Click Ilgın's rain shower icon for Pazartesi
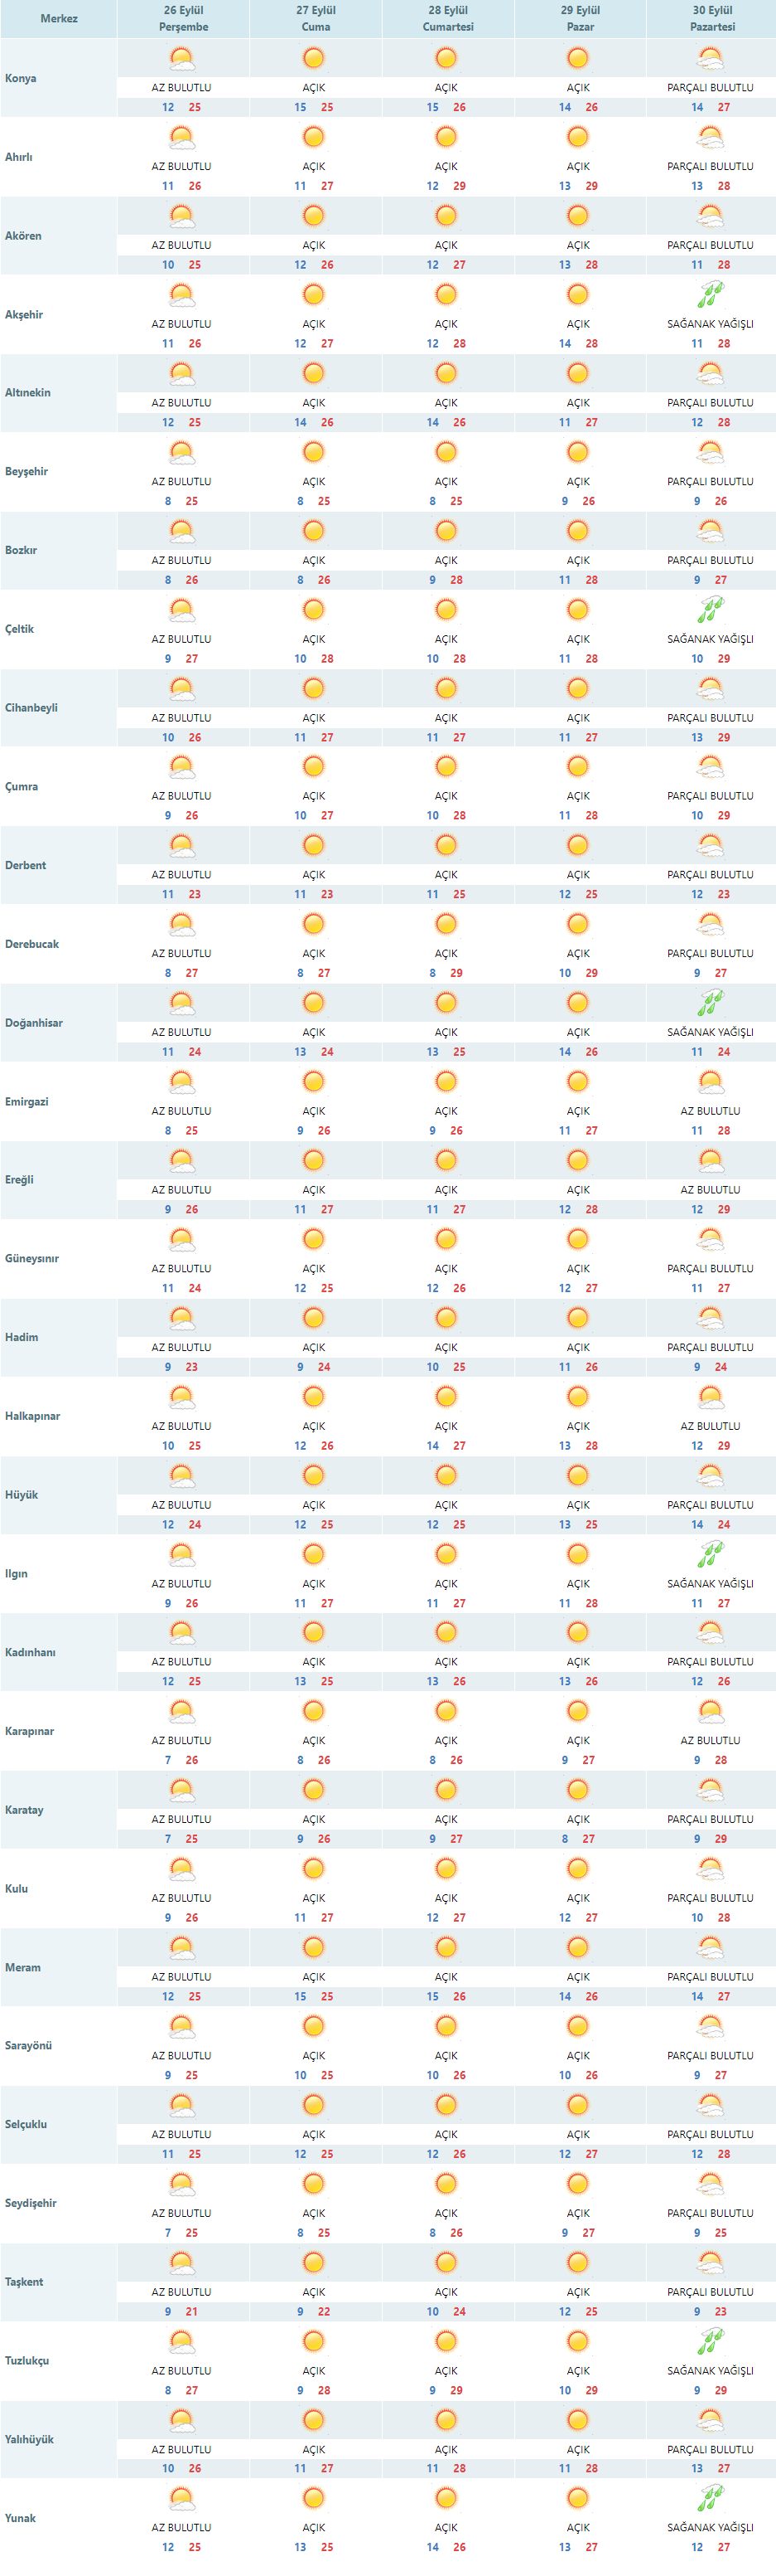Screen dimensions: 776x2576 tap(710, 1555)
